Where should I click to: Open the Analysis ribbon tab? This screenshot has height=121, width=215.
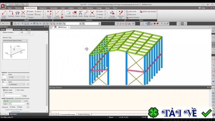click(x=71, y=8)
